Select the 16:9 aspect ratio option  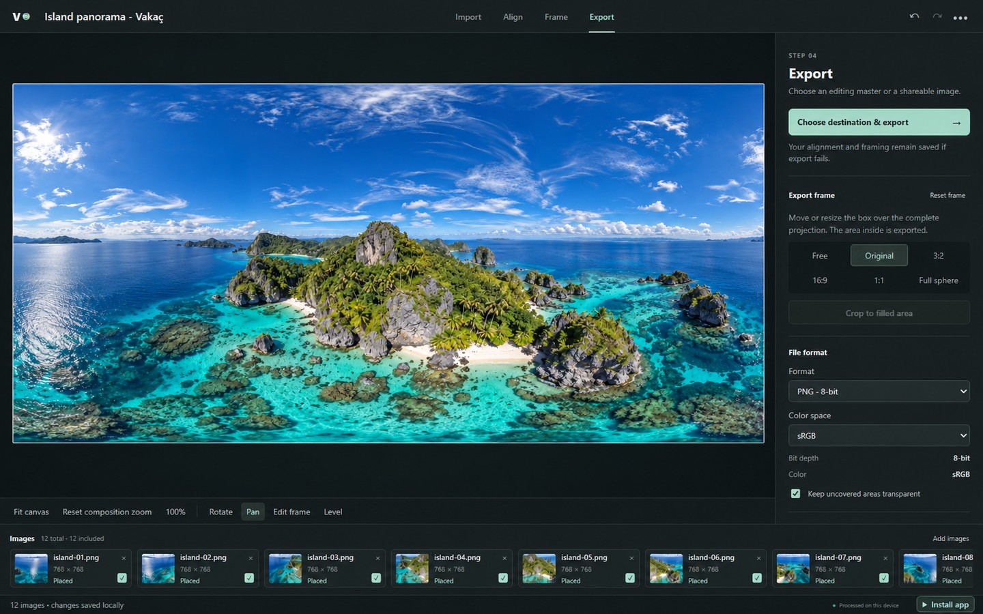click(820, 280)
